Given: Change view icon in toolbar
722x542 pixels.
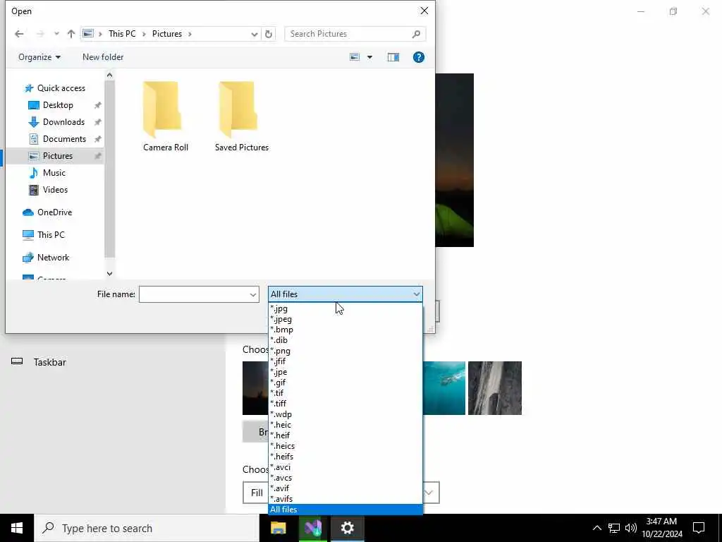Looking at the screenshot, I should tap(355, 57).
